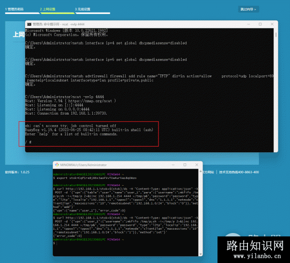Click the tech support hotline 400-8863-400 link
This screenshot has height=263, width=290.
[239, 172]
